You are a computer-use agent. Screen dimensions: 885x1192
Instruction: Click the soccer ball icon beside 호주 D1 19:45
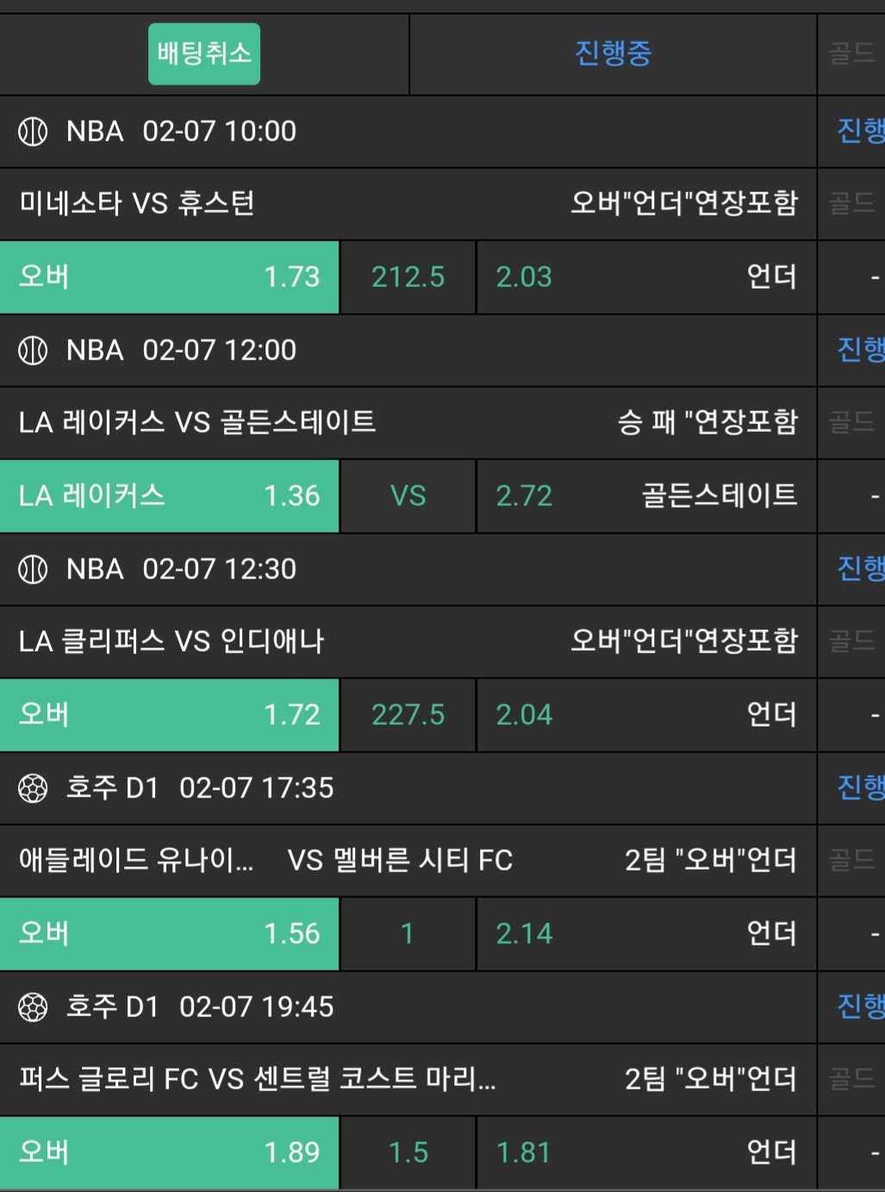point(33,1008)
